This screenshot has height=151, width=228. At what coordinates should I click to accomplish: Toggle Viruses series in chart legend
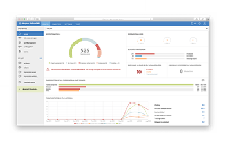(x=77, y=124)
